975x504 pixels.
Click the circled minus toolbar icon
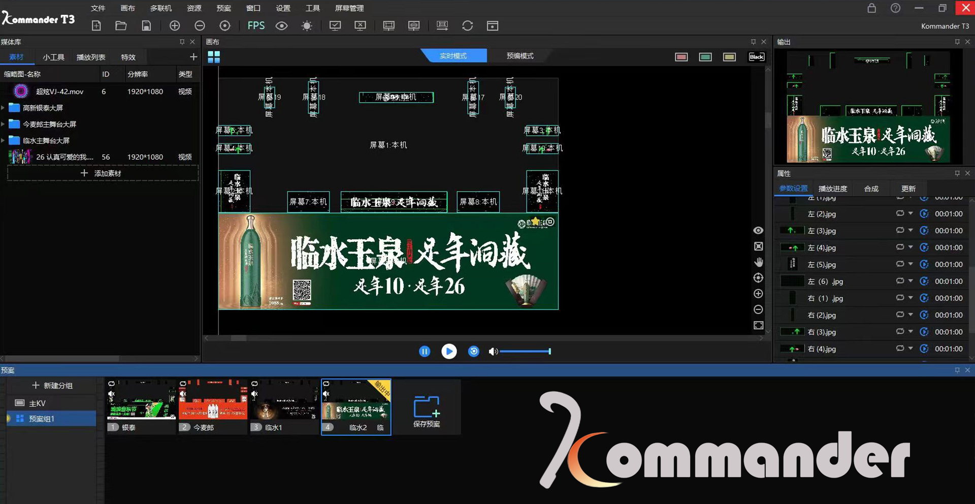(200, 25)
